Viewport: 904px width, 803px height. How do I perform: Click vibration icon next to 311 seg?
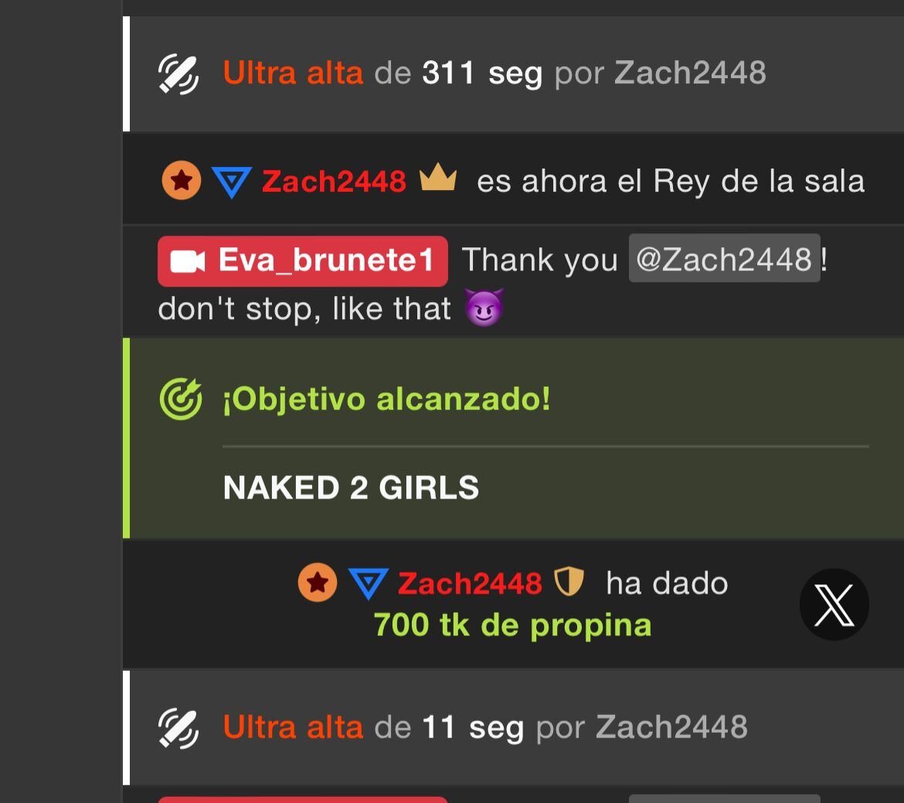point(178,74)
